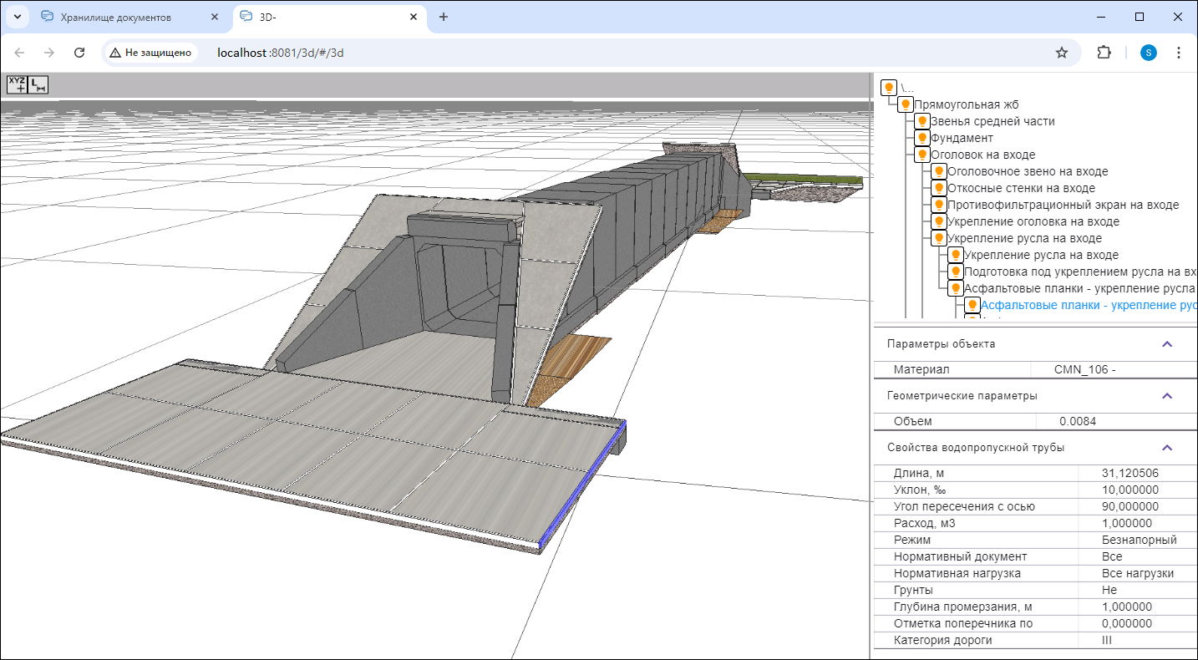
Task: Toggle bulb for Противофильтрационный экран на входе
Action: point(938,205)
